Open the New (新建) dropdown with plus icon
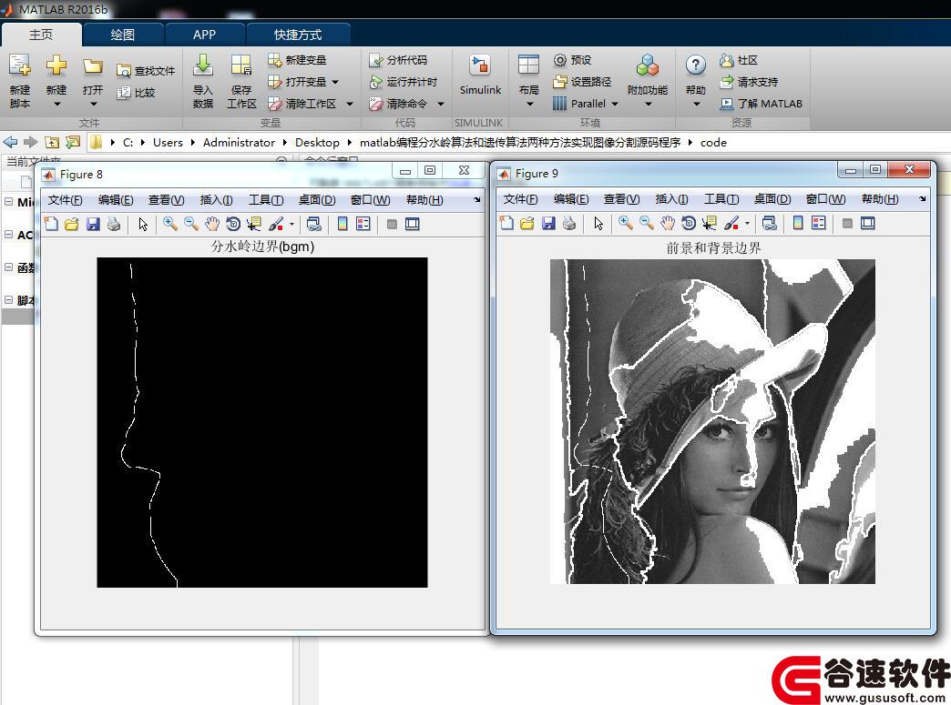This screenshot has width=951, height=705. (56, 81)
